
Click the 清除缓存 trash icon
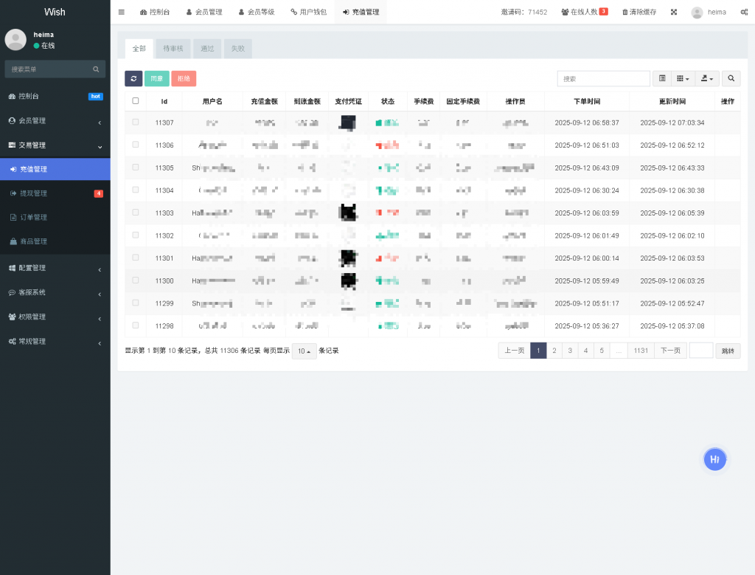(625, 12)
